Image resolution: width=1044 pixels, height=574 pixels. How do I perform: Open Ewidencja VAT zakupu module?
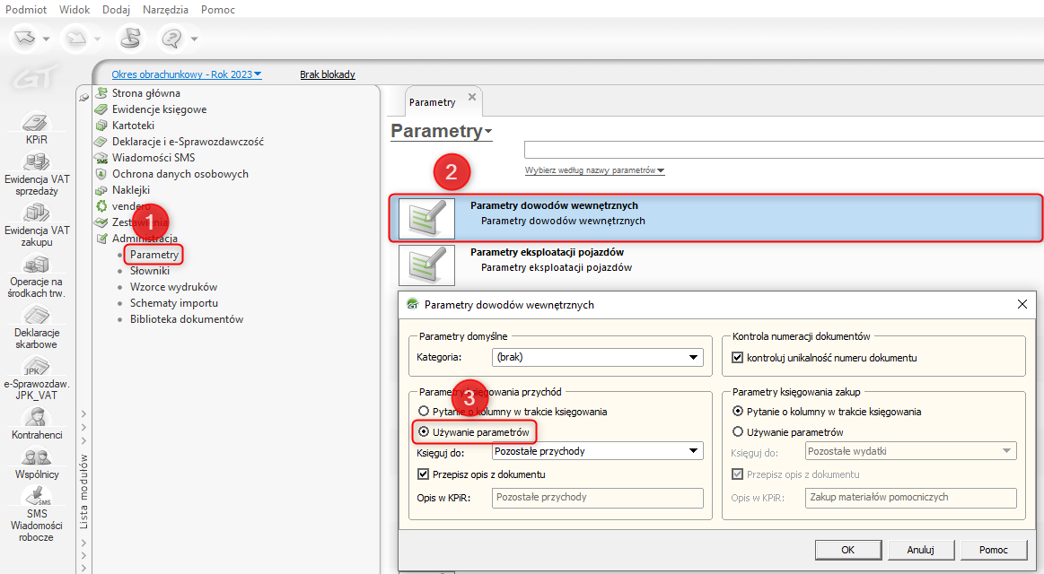(x=36, y=213)
